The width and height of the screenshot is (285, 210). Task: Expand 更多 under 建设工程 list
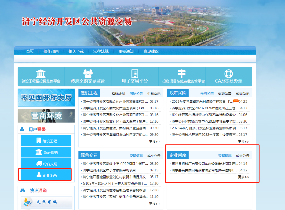point(155,142)
